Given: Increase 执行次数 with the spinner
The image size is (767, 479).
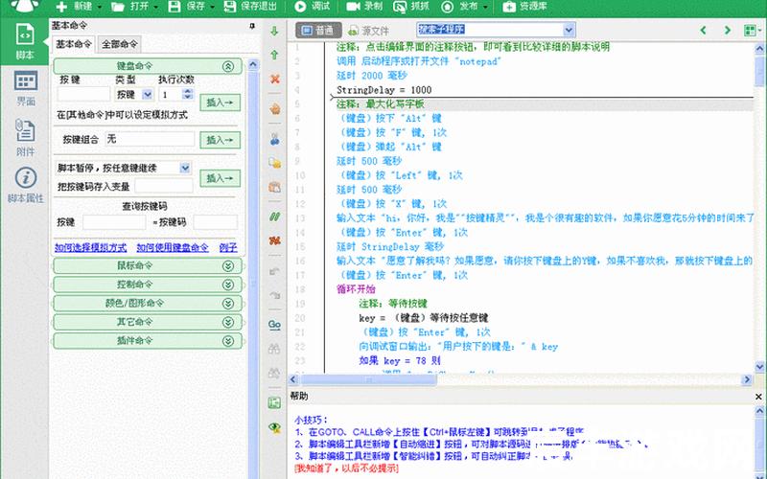Looking at the screenshot, I should coord(188,91).
